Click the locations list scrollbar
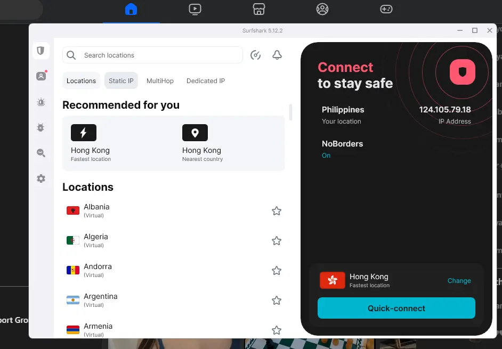 290,112
